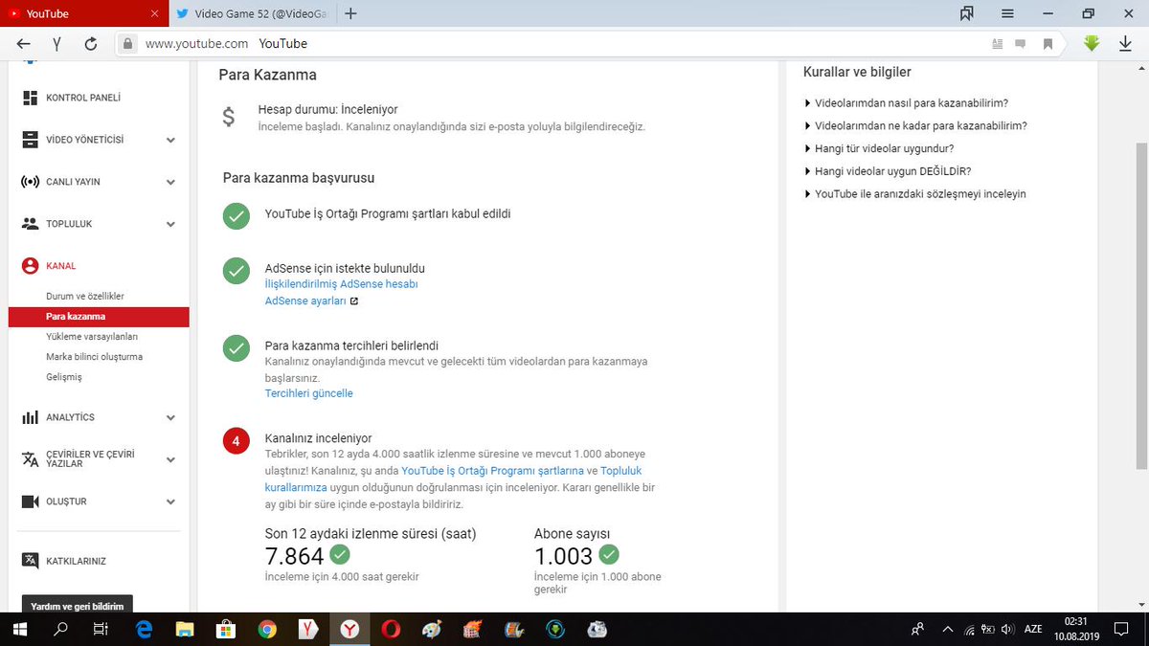Image resolution: width=1149 pixels, height=646 pixels.
Task: Bookmark this page with the flag icon
Action: [1048, 43]
